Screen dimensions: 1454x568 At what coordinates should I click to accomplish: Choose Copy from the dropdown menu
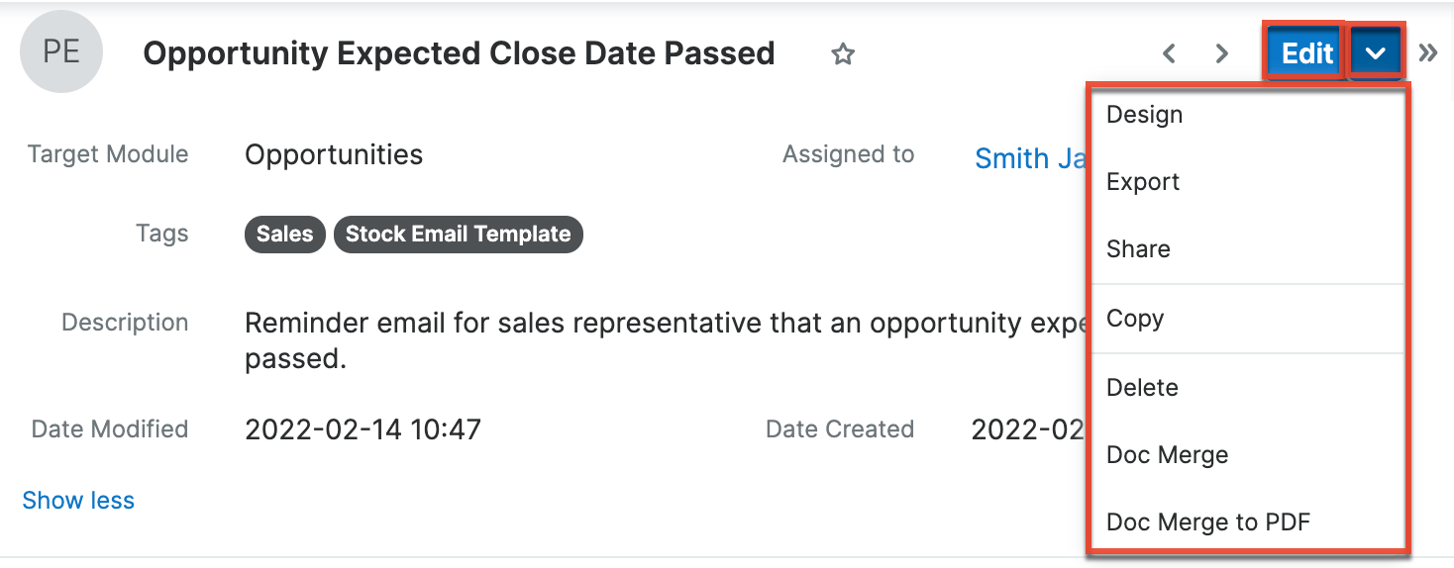pyautogui.click(x=1135, y=319)
